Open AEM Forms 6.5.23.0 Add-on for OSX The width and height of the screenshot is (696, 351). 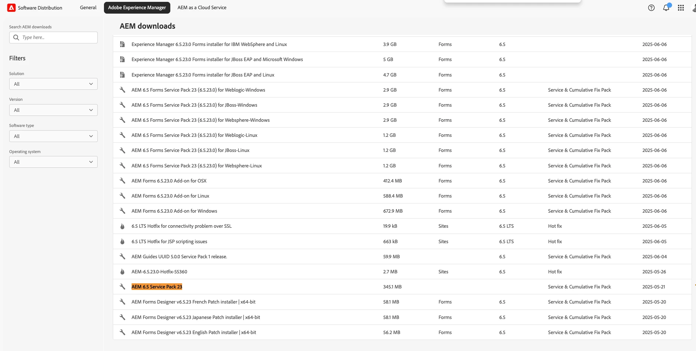tap(169, 181)
